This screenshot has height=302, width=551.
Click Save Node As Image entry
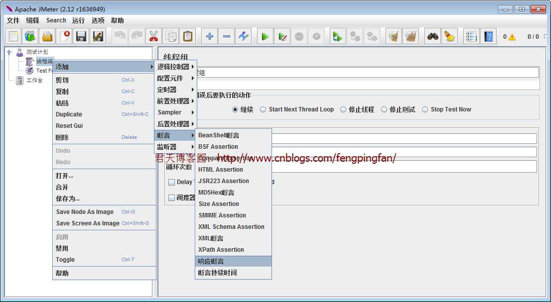click(x=104, y=212)
